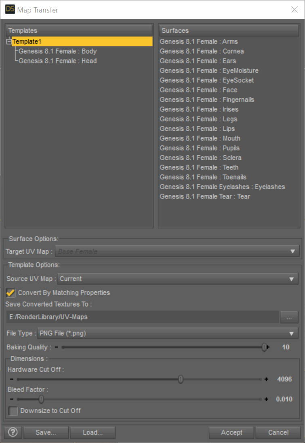Open the File Type dropdown
Viewport: 305px width, 443px height.
(x=168, y=333)
